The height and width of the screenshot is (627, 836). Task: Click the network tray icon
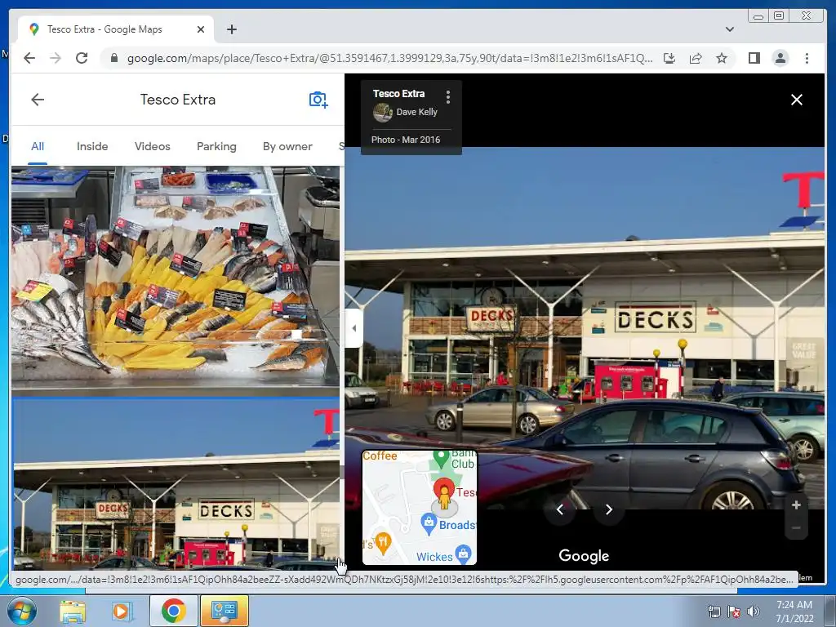tap(714, 611)
